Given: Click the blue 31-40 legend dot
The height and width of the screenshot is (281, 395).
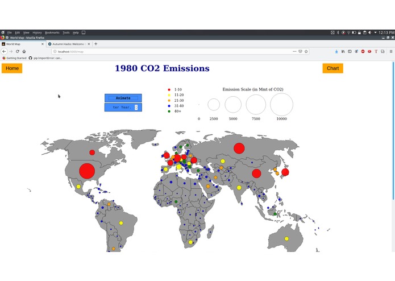Looking at the screenshot, I should pos(169,106).
